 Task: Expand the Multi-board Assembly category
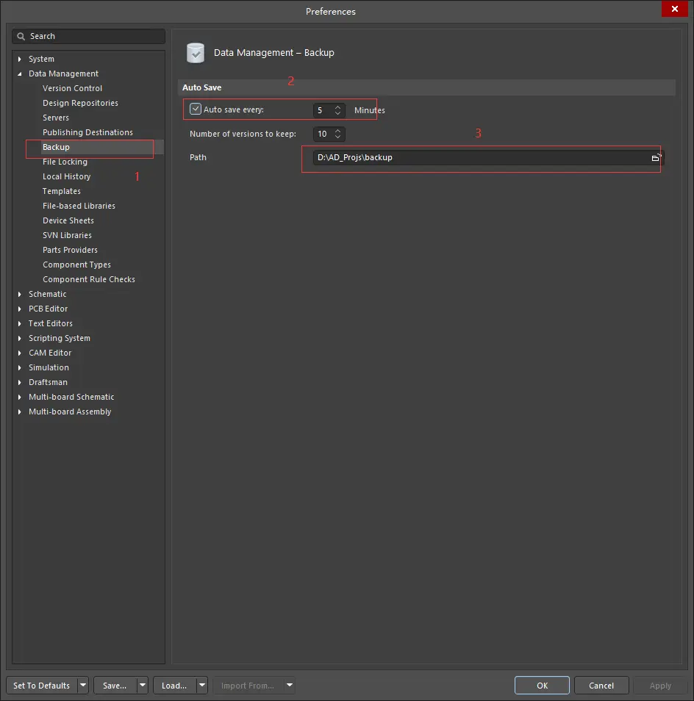(19, 412)
